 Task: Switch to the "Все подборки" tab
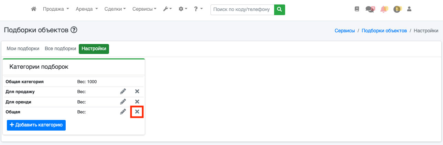[x=60, y=49]
